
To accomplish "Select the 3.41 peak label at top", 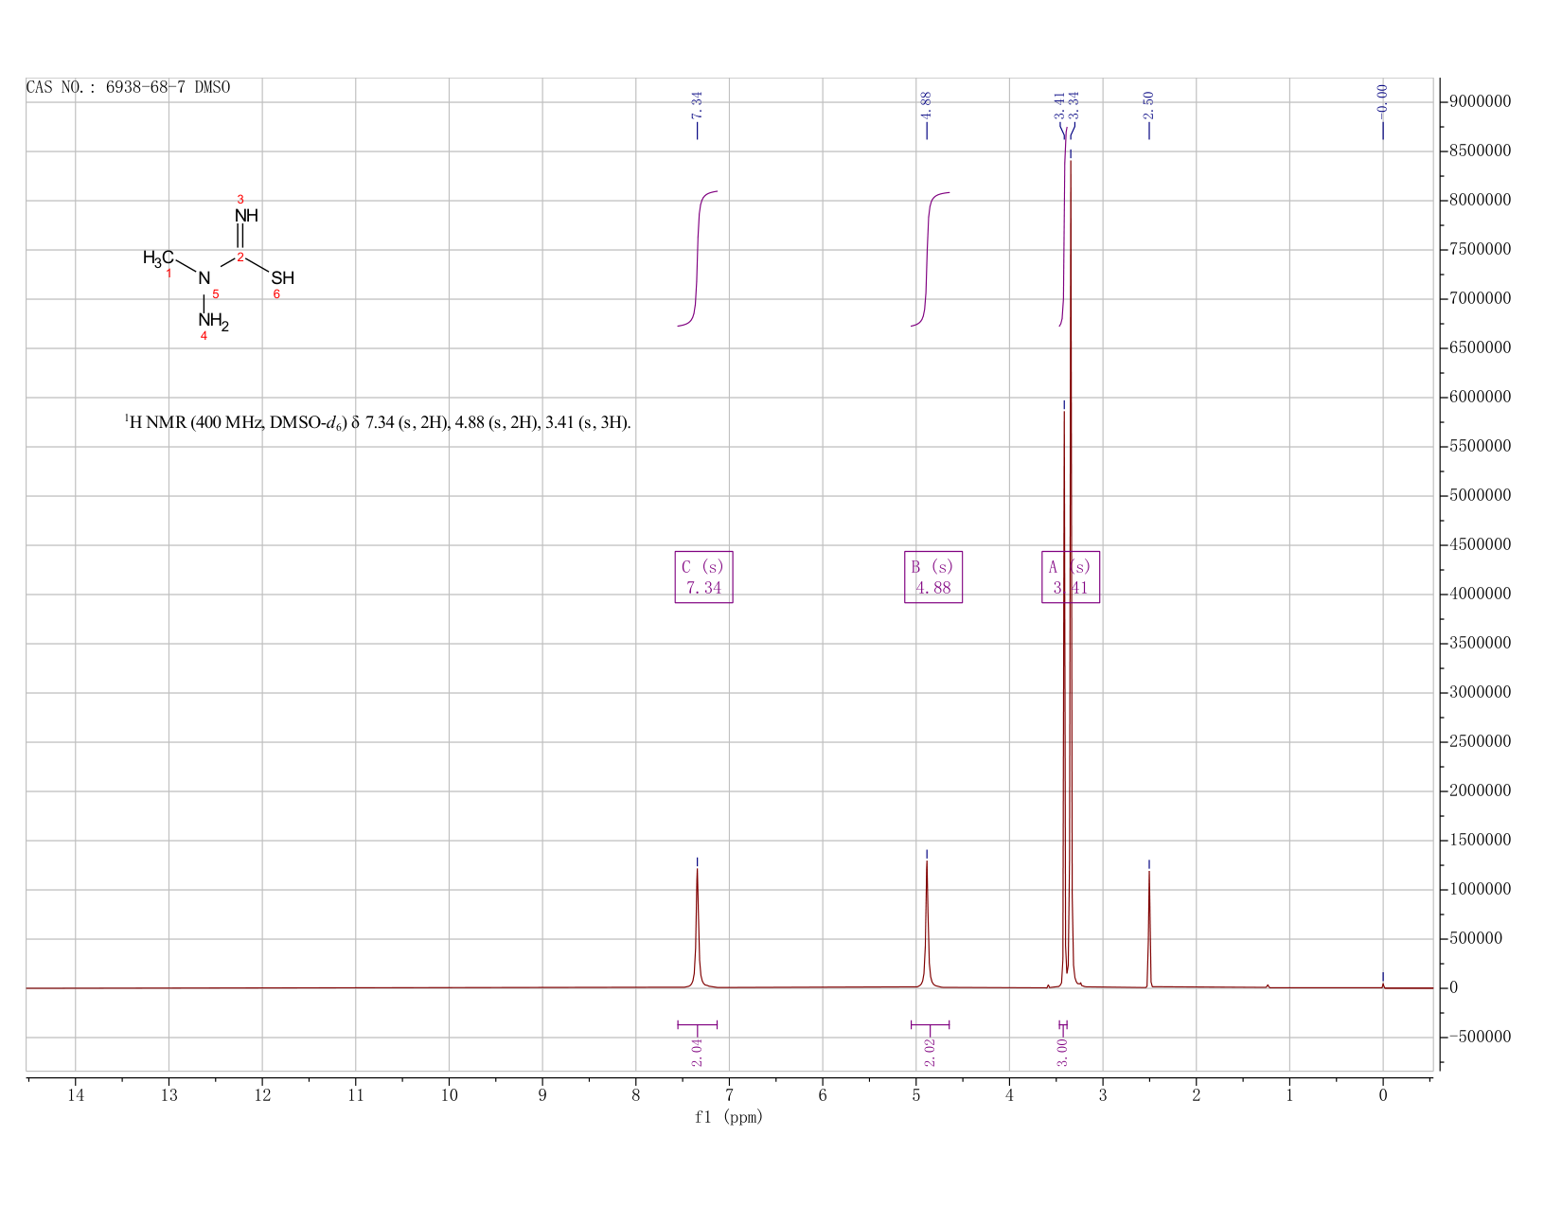I will 1059,105.
